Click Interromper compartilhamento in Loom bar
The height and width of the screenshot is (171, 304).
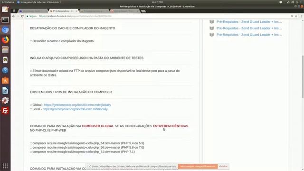click(x=198, y=166)
